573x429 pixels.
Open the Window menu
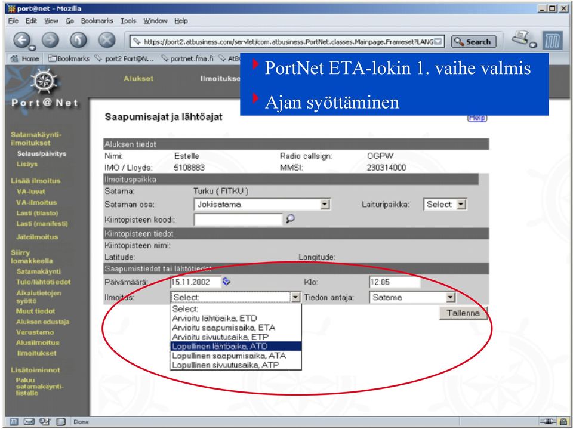[x=155, y=21]
